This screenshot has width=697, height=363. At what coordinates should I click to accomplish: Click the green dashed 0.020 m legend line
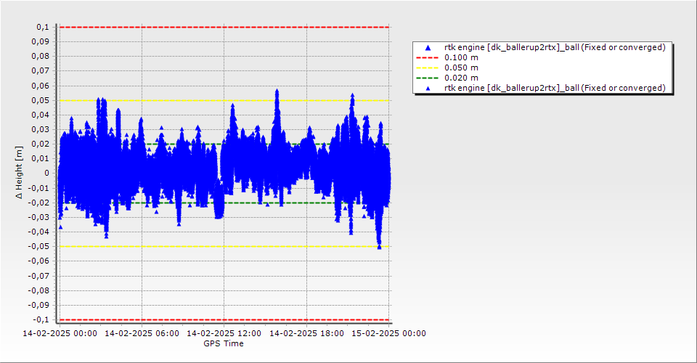(428, 78)
